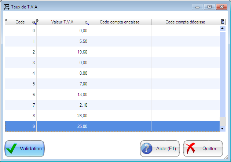Confirm changes with the Validation button
Screen dimensions: 231x162
[x=25, y=148]
